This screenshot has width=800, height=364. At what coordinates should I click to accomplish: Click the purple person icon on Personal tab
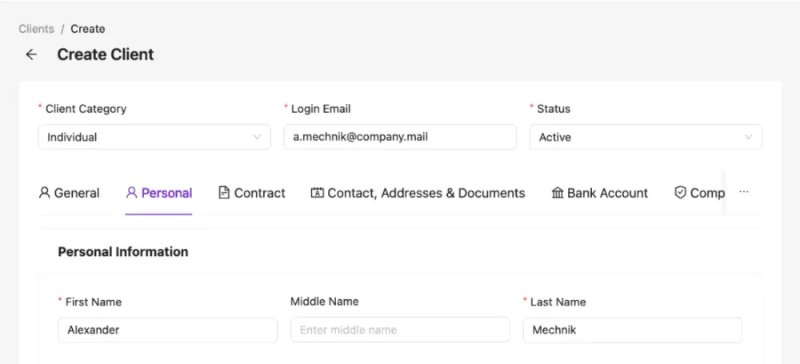point(132,193)
